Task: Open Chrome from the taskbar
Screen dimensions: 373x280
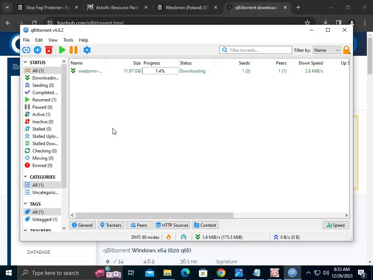Action: coord(221,273)
